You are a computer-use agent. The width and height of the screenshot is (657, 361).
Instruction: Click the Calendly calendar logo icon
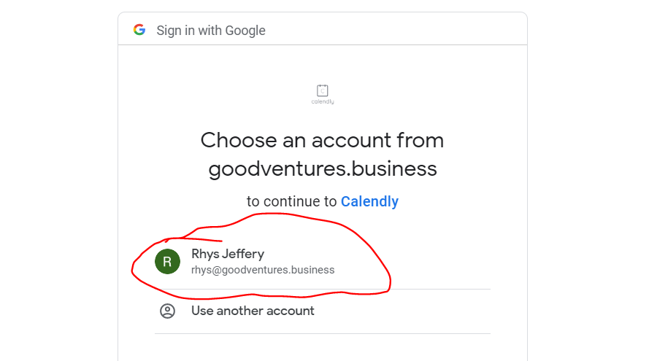click(323, 90)
